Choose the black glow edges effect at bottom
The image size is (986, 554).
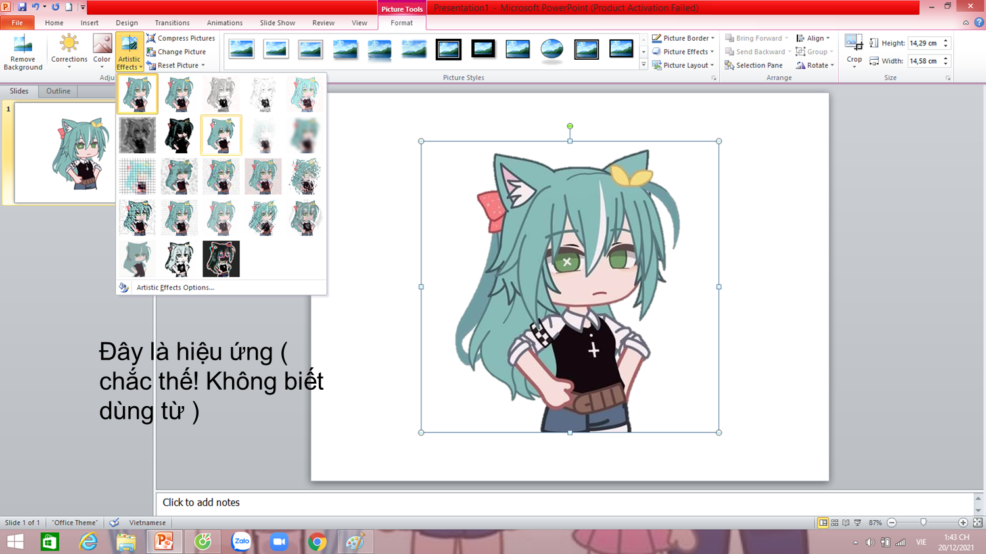(221, 258)
